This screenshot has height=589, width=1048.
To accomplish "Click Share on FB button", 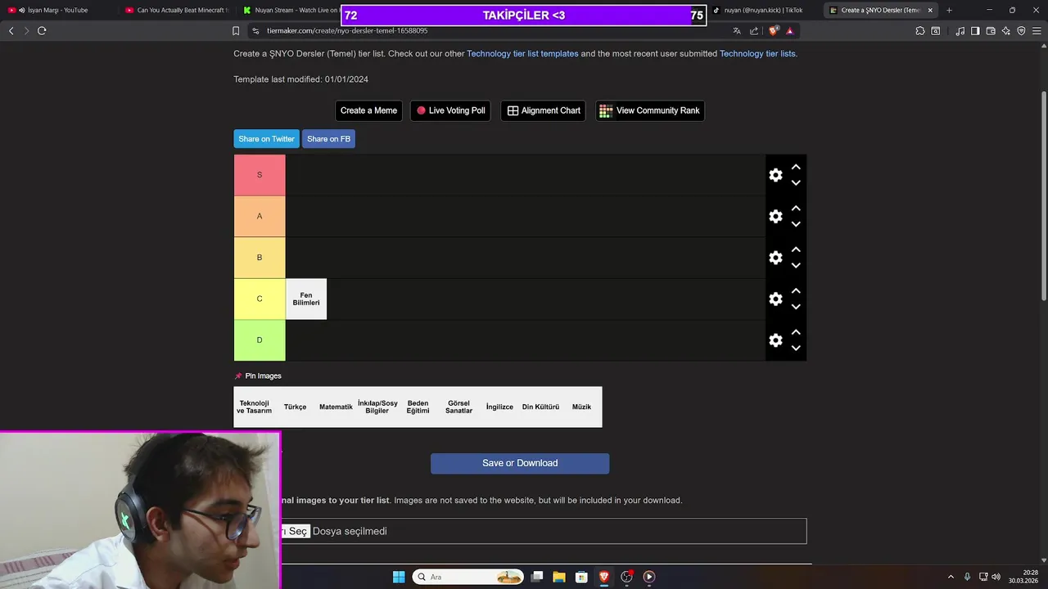I will 328,139.
